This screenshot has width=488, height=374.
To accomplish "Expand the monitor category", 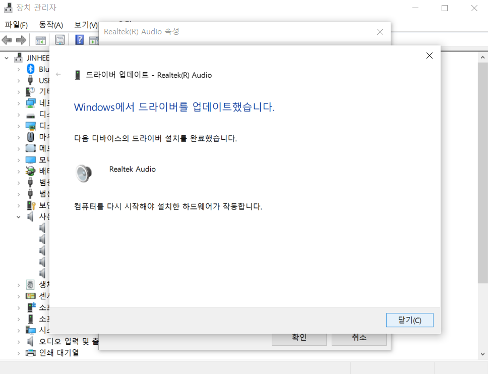I will (19, 160).
